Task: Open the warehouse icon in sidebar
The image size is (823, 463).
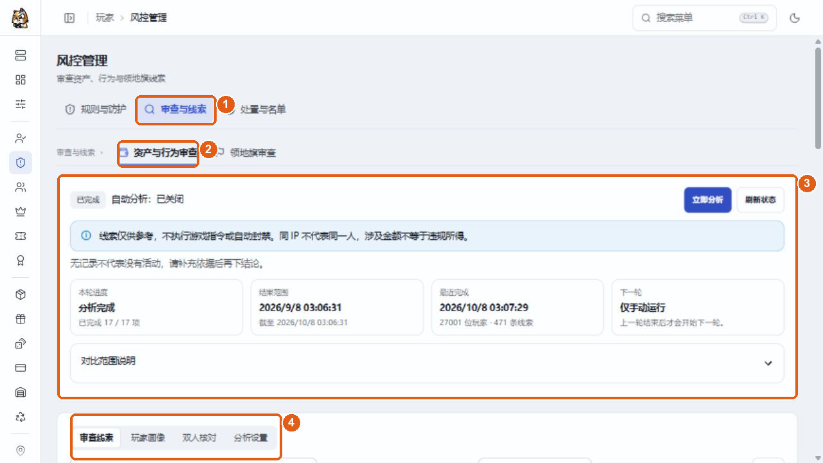Action: 21,392
